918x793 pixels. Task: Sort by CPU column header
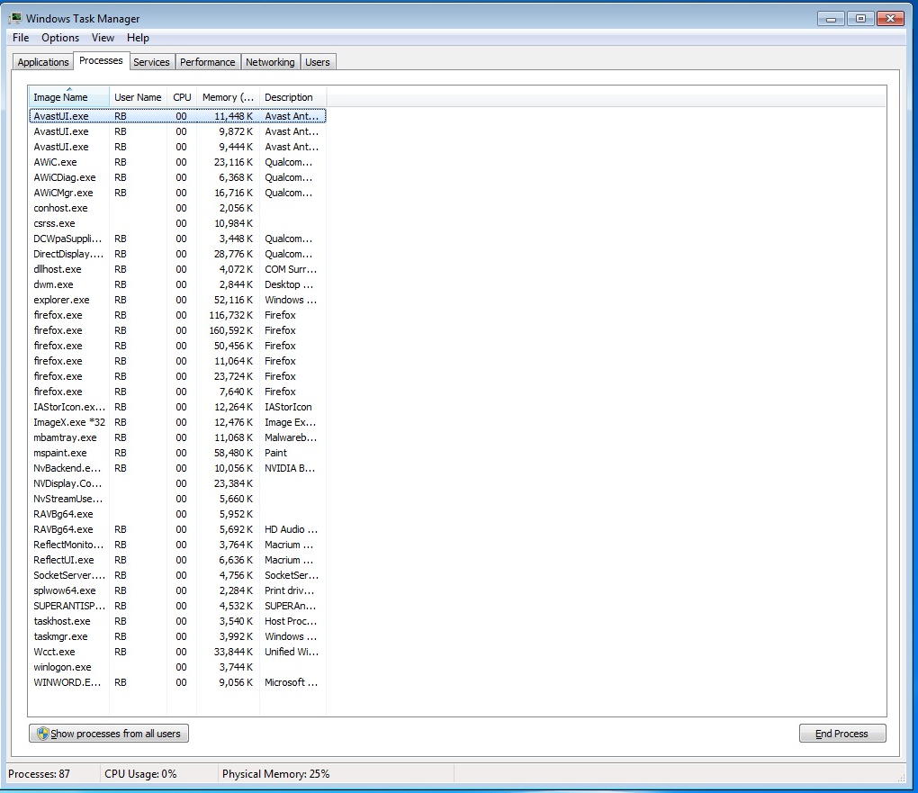(x=182, y=97)
